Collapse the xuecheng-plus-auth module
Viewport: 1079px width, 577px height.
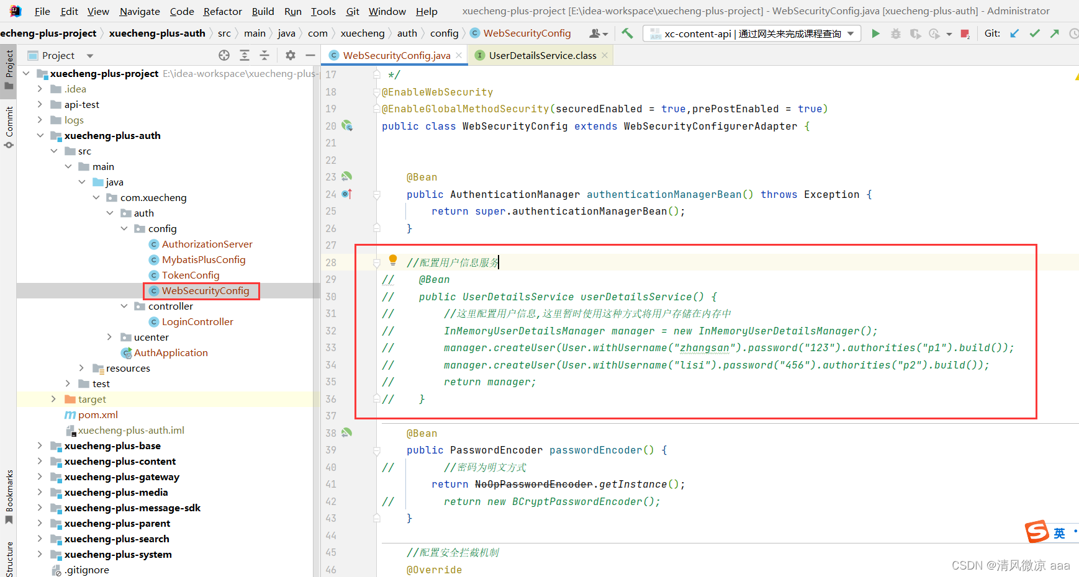tap(40, 135)
